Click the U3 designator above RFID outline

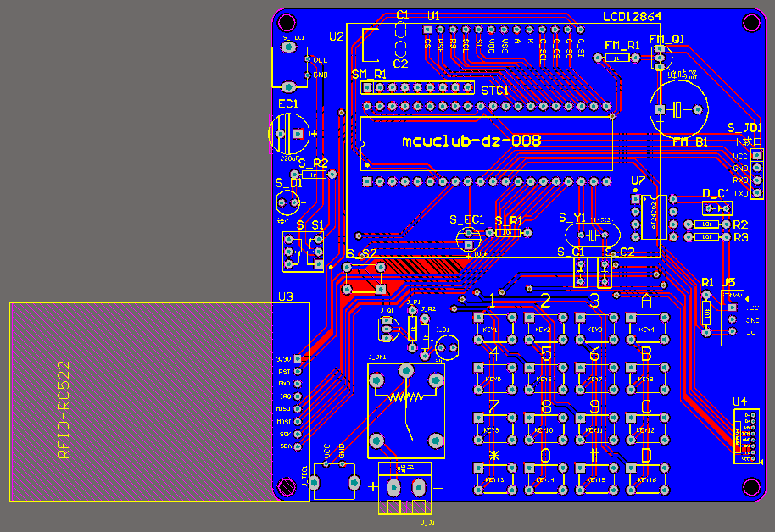coord(286,296)
